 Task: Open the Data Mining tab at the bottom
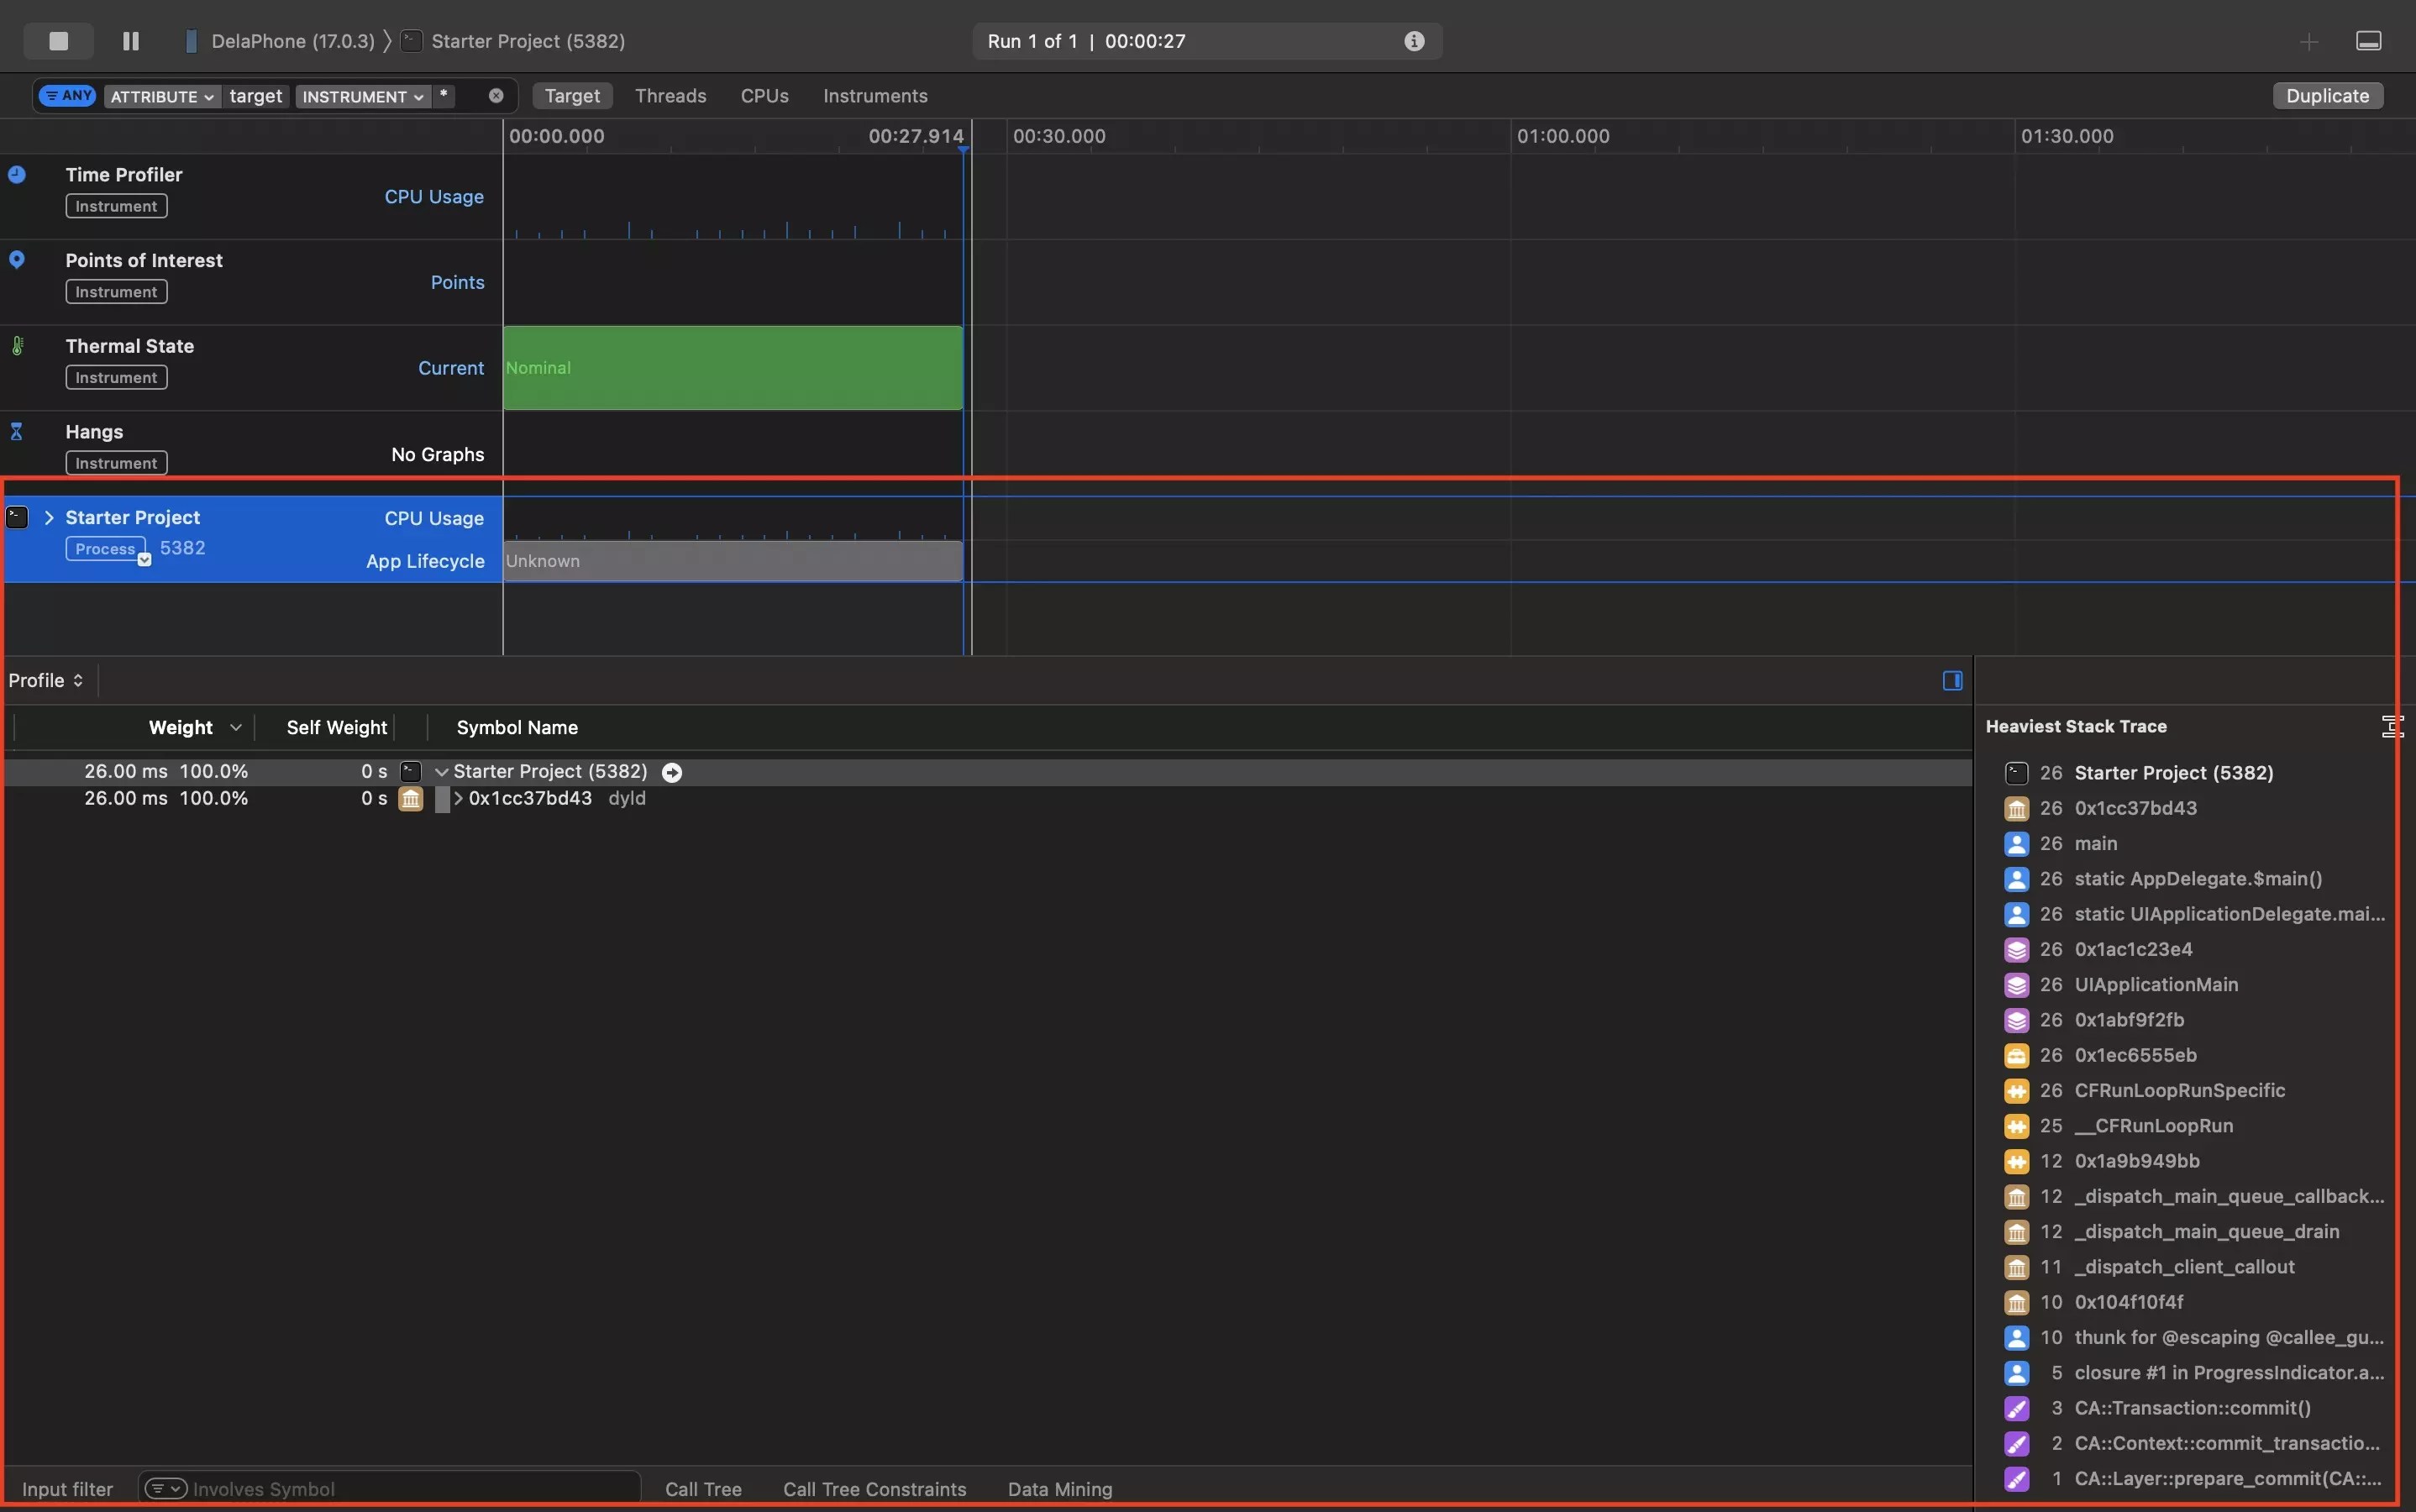tap(1059, 1489)
